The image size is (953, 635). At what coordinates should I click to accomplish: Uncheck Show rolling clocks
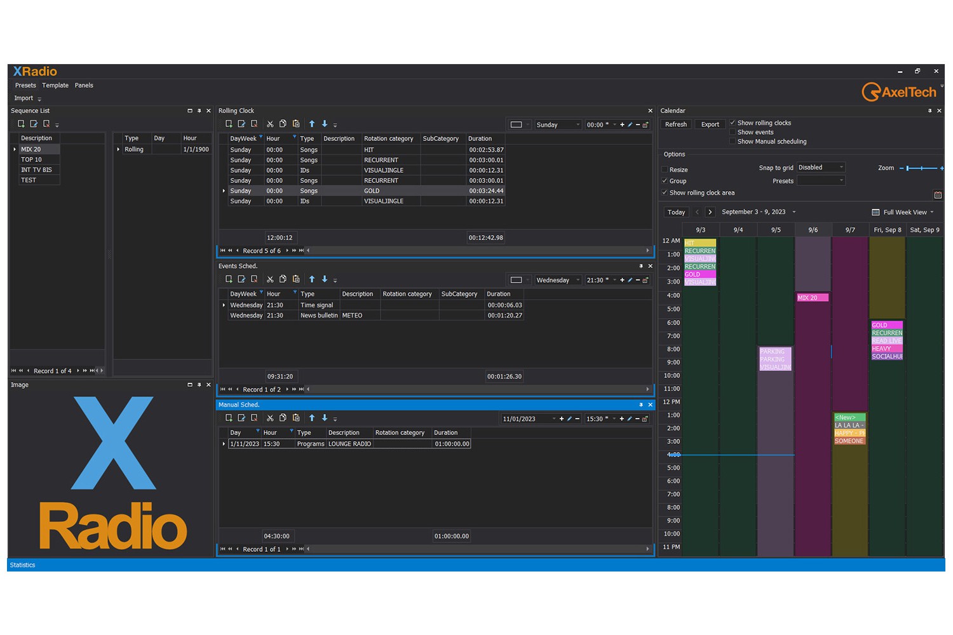733,123
